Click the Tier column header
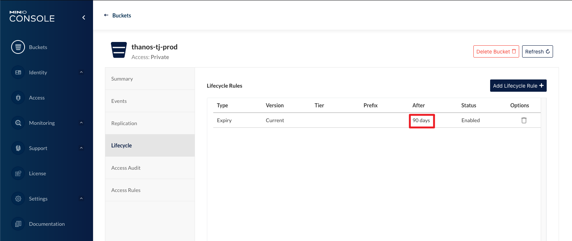The image size is (572, 241). (x=319, y=105)
